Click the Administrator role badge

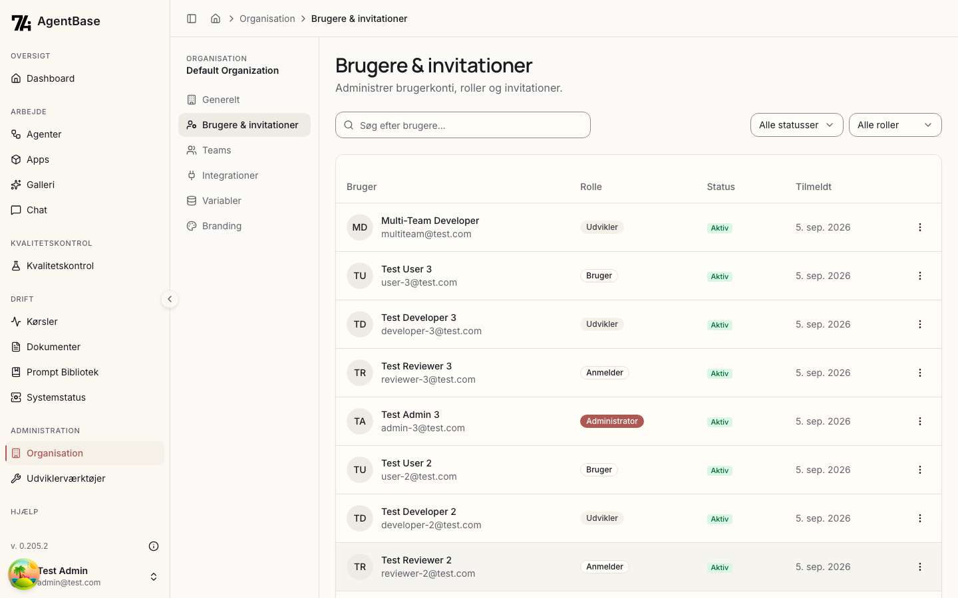point(612,421)
